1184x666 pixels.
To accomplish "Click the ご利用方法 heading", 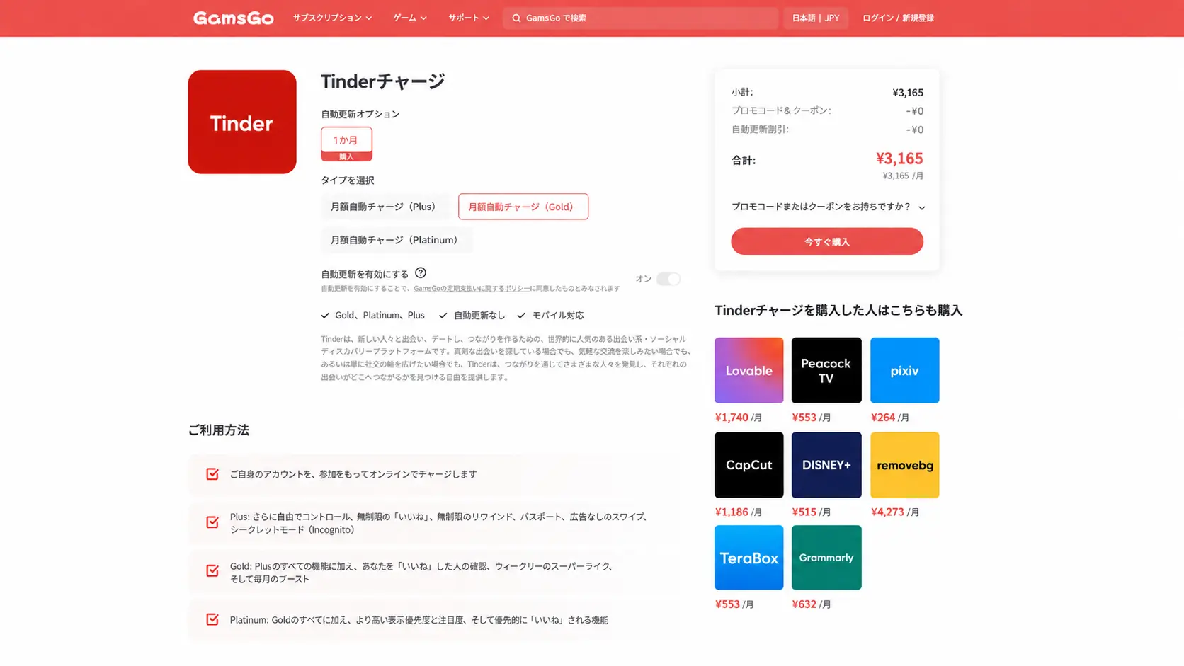I will [219, 430].
